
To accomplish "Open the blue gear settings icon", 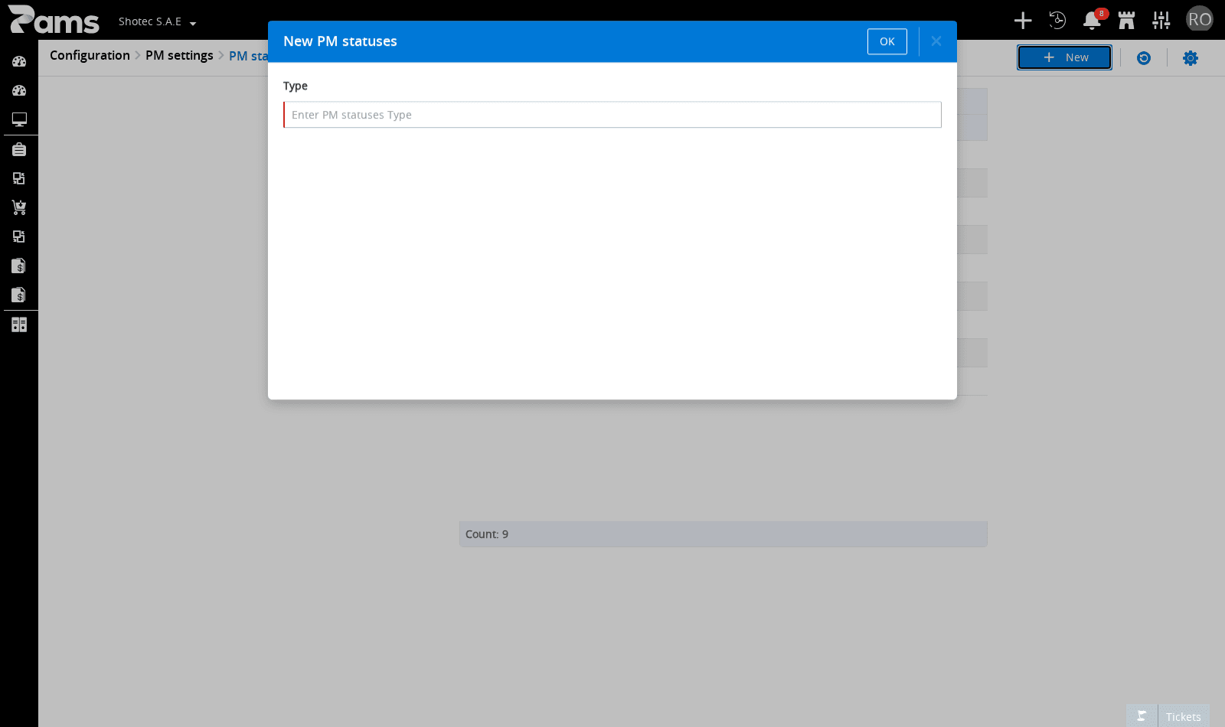I will pyautogui.click(x=1191, y=58).
